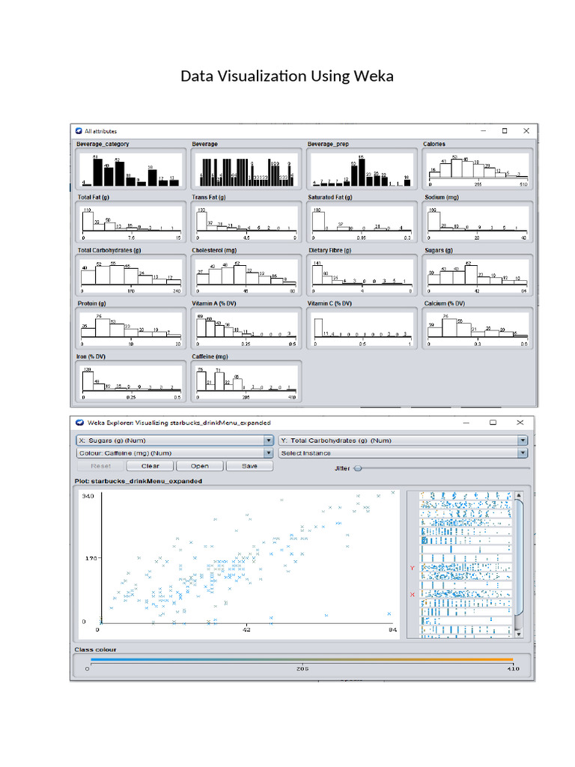The width and height of the screenshot is (575, 767).
Task: Select the Iron (% DV) histogram
Action: point(130,381)
